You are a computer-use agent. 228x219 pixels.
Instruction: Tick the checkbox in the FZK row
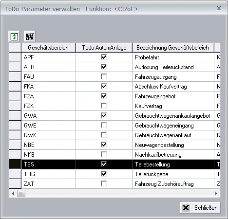[x=104, y=106]
